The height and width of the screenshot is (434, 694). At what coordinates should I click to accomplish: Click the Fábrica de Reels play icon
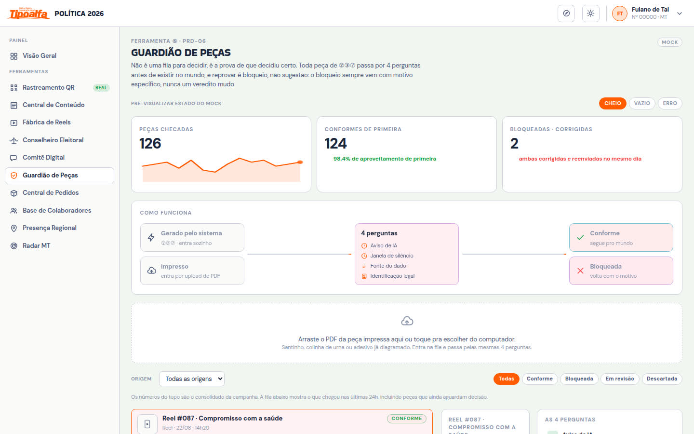click(13, 122)
